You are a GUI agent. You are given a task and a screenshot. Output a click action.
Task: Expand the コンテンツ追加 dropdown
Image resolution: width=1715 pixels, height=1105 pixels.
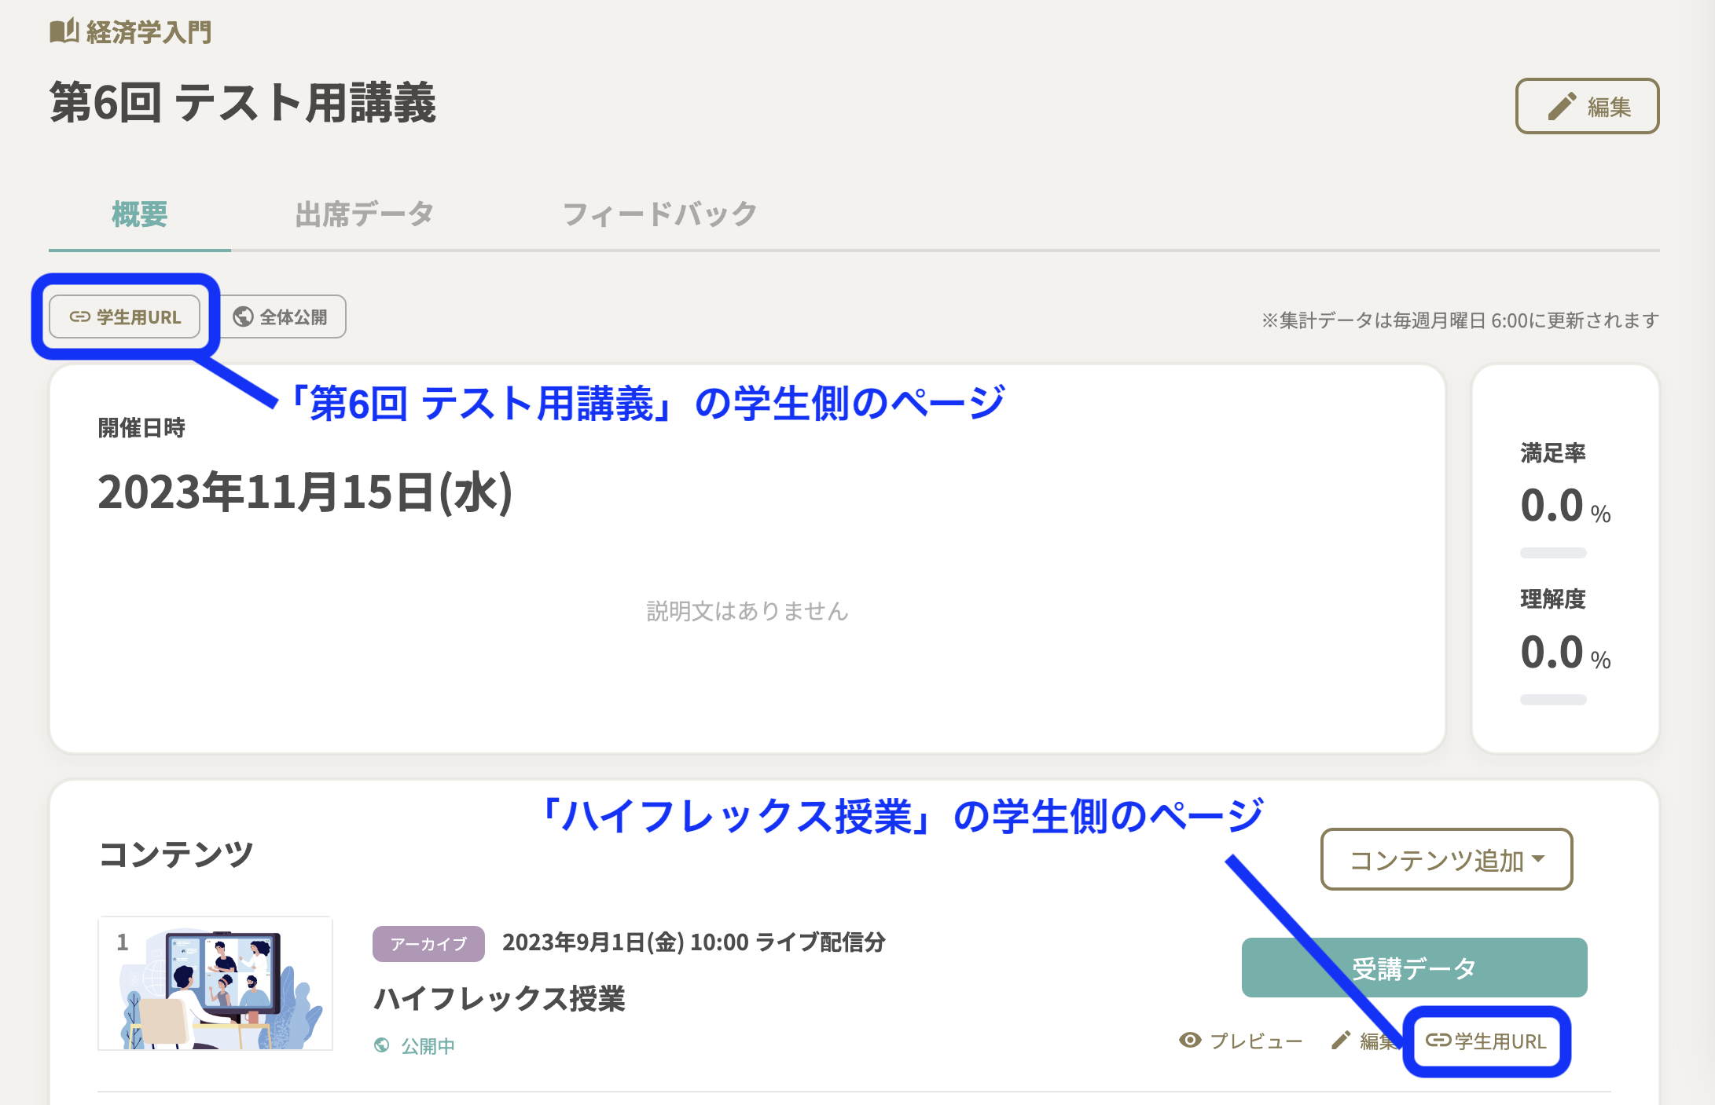(1446, 859)
